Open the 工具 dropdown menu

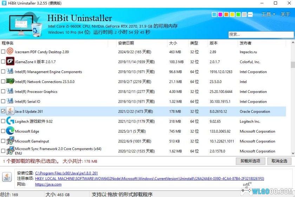tap(268, 14)
